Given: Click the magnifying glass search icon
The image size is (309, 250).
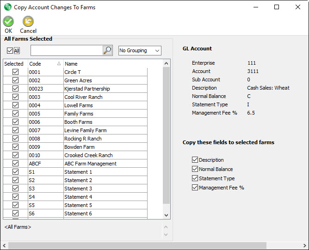Looking at the screenshot, I should pos(107,50).
